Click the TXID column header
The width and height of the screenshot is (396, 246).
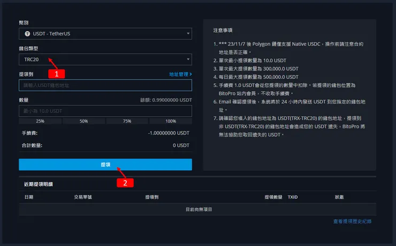pyautogui.click(x=293, y=197)
